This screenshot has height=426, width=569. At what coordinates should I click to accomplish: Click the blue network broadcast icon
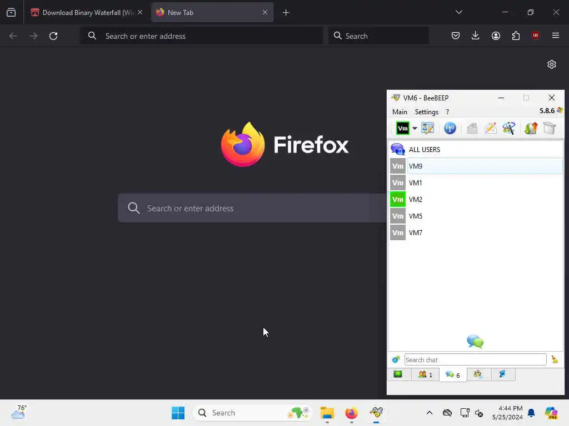(x=450, y=128)
